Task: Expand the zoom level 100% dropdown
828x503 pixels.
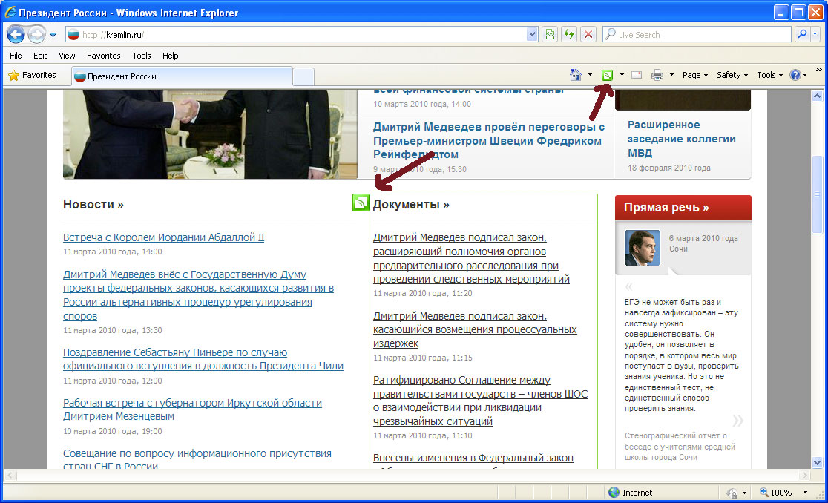Action: pyautogui.click(x=805, y=493)
